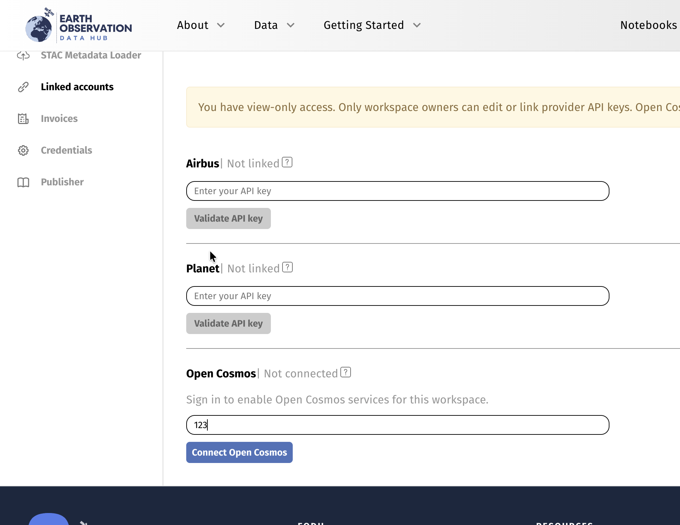680x525 pixels.
Task: Open the Airbus help question-mark icon
Action: pyautogui.click(x=287, y=162)
